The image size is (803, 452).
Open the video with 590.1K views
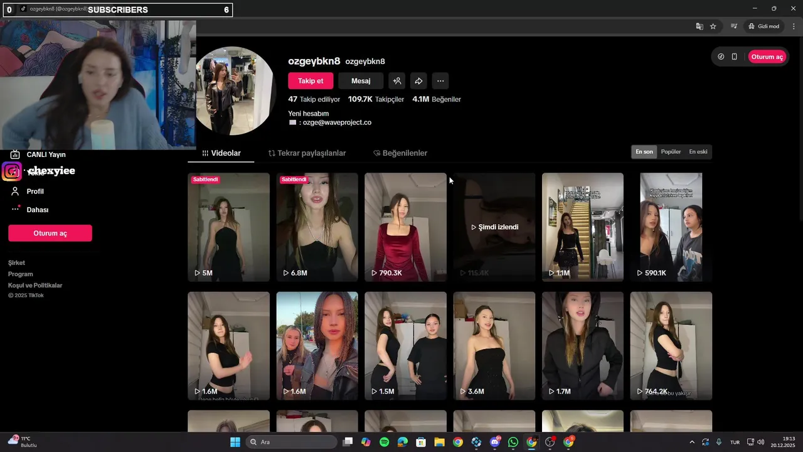[671, 227]
